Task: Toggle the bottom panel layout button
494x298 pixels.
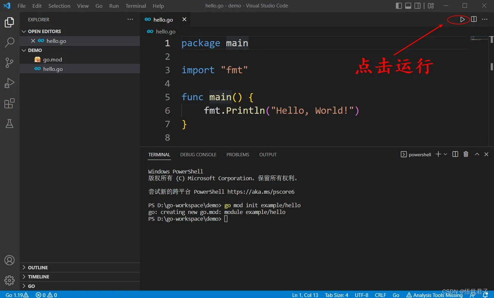Action: pos(408,6)
